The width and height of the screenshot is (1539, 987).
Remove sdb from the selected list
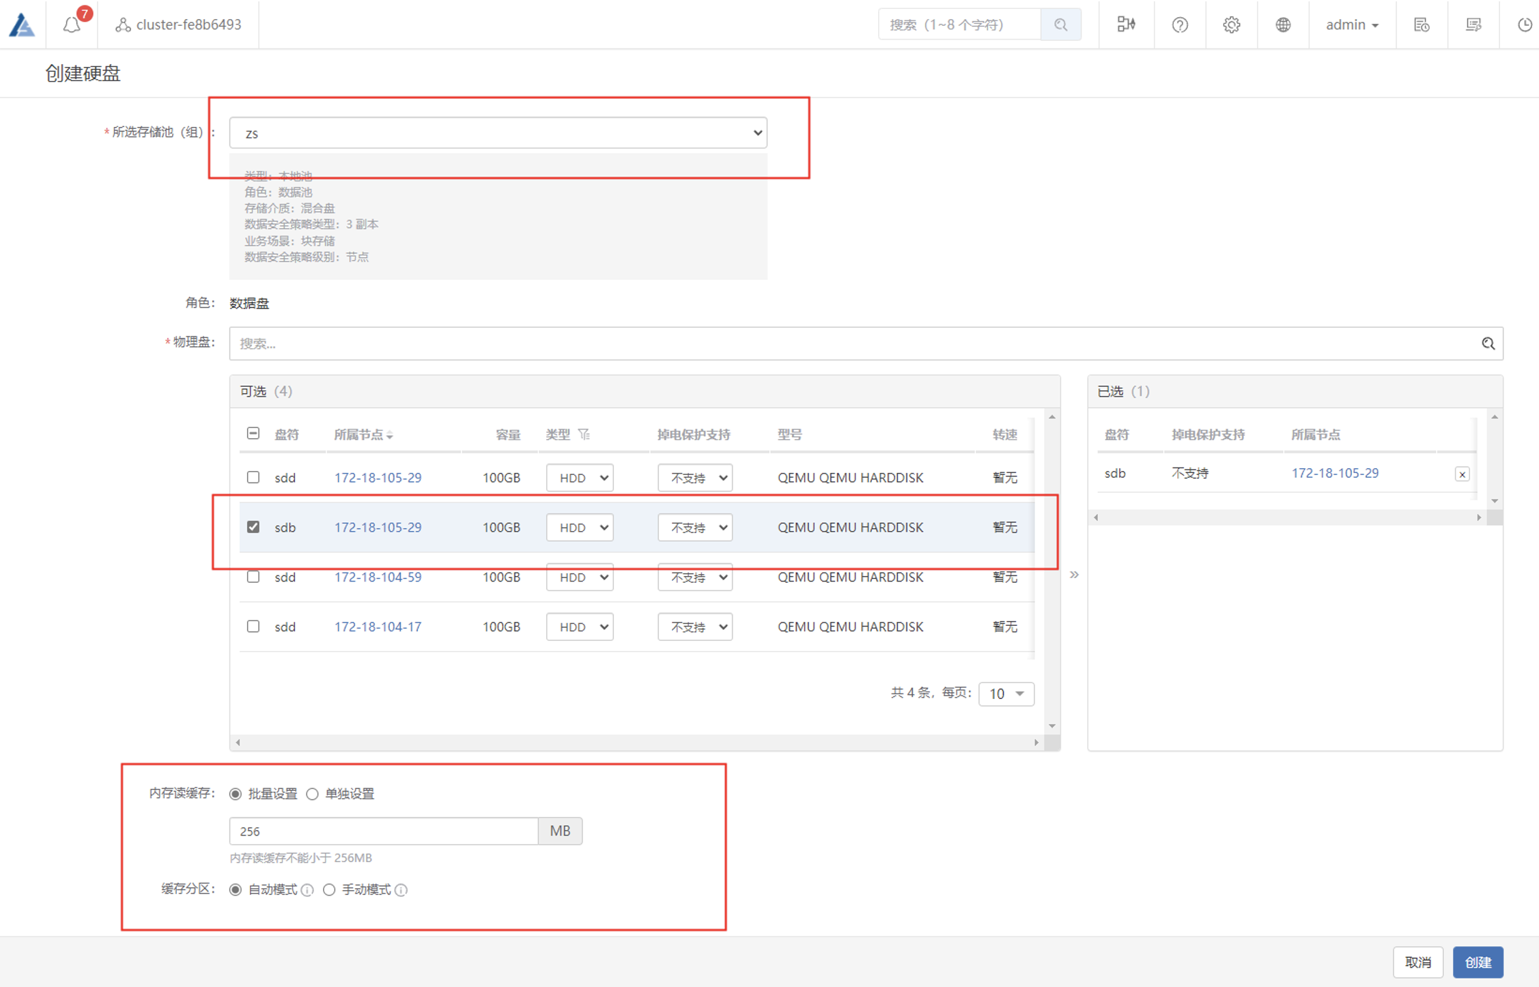(x=1462, y=474)
